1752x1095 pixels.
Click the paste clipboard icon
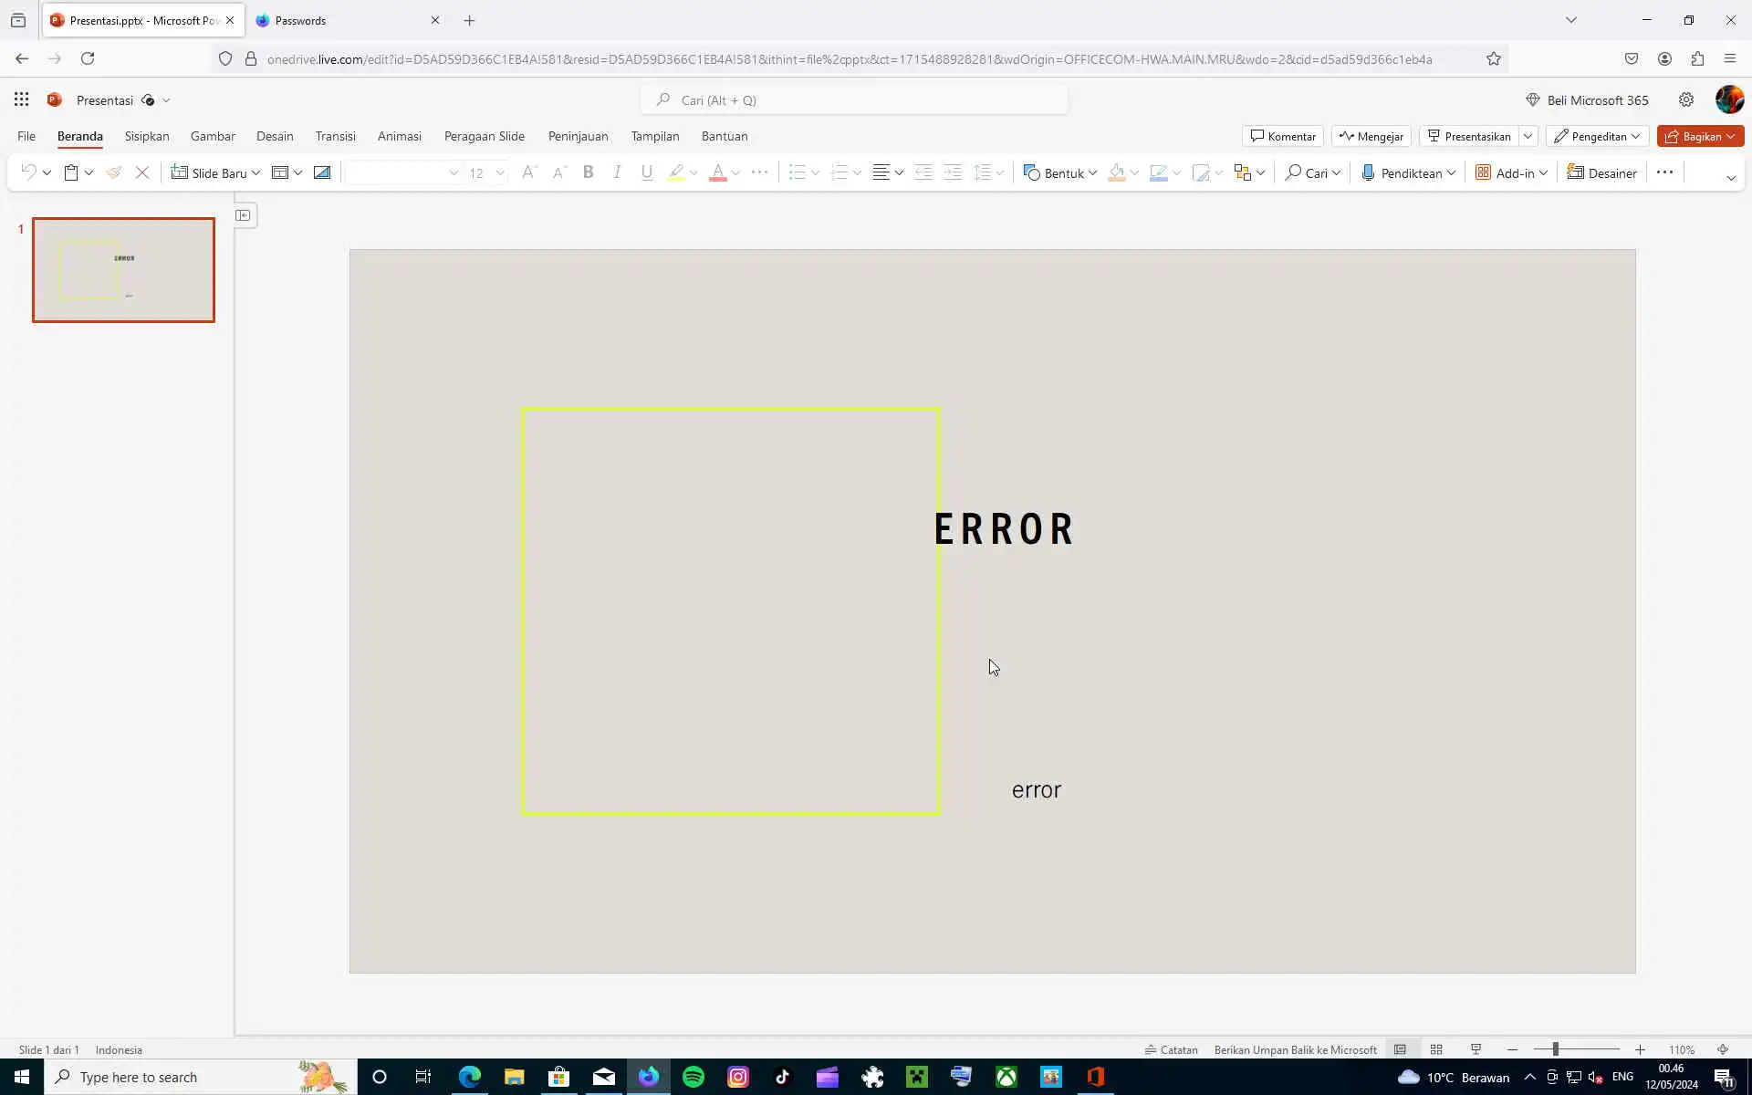coord(71,172)
